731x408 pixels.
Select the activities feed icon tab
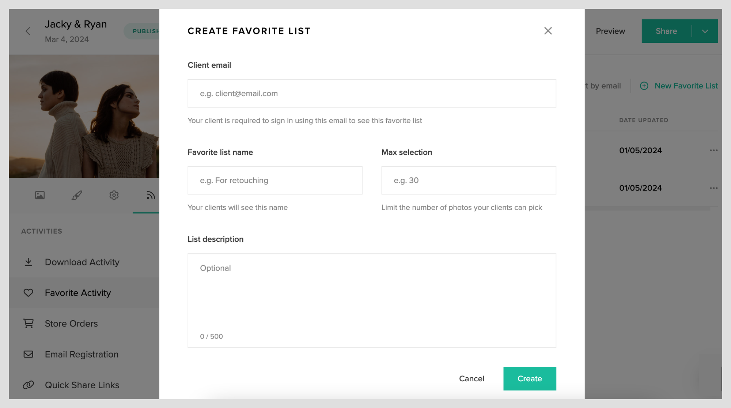point(150,195)
